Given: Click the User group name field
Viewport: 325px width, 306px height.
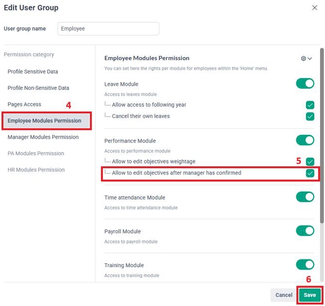Looking at the screenshot, I should 108,29.
